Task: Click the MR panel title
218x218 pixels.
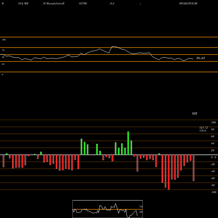Action: pos(194,113)
